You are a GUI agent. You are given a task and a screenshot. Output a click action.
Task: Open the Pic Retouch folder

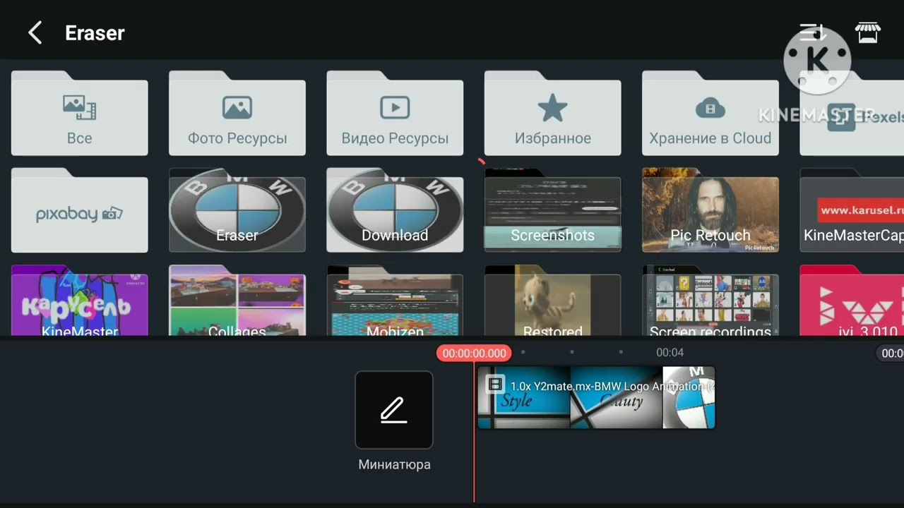[710, 210]
